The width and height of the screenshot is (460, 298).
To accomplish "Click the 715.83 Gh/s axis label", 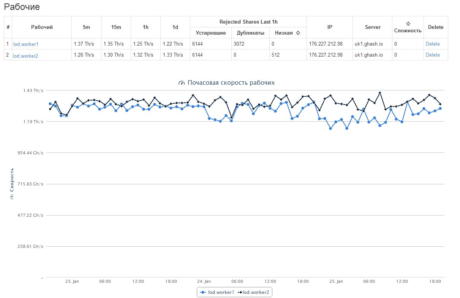I will (x=31, y=184).
